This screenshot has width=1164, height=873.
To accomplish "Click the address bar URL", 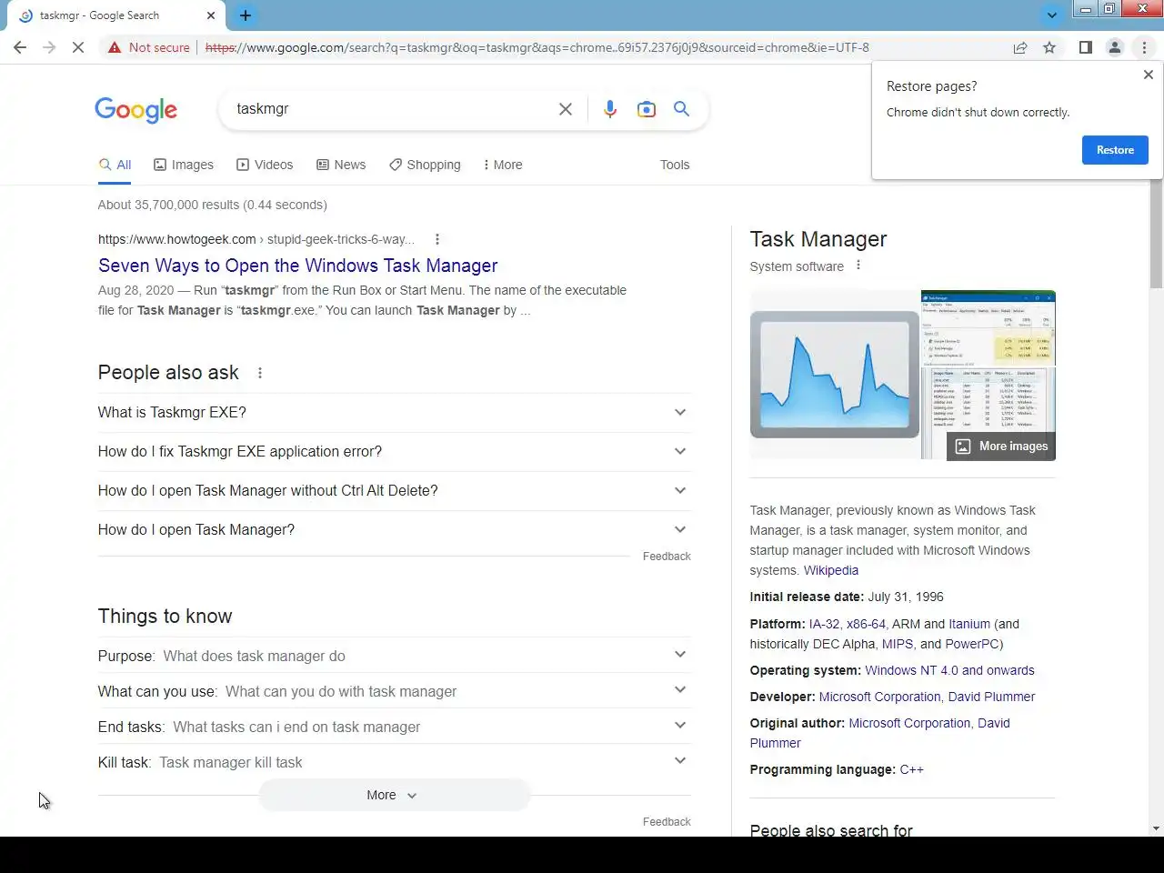I will click(537, 47).
